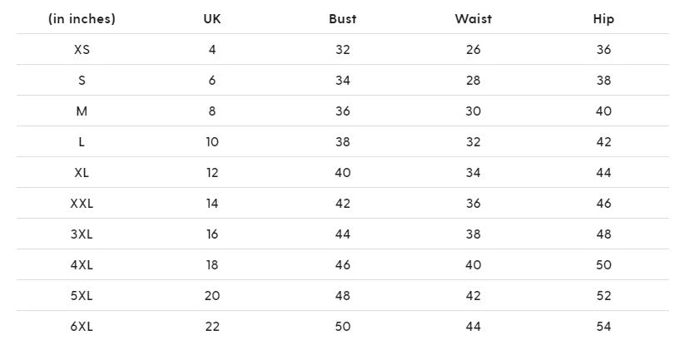The width and height of the screenshot is (690, 340).
Task: Select the 6XL size row label
Action: (82, 327)
